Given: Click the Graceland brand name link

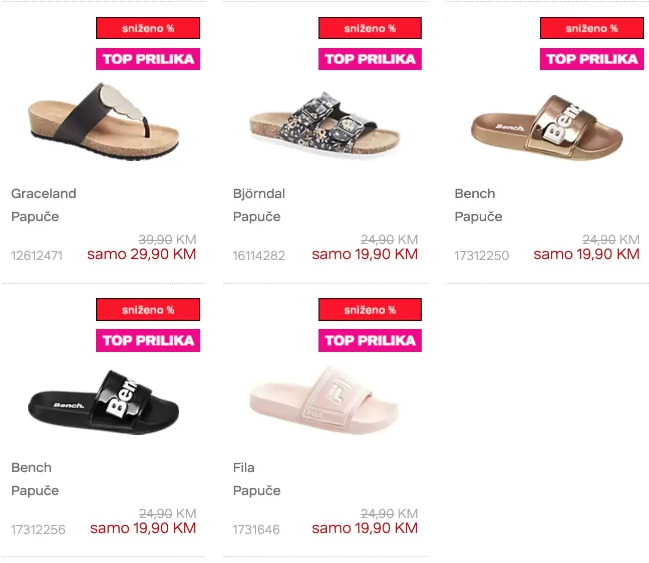Looking at the screenshot, I should [x=44, y=193].
